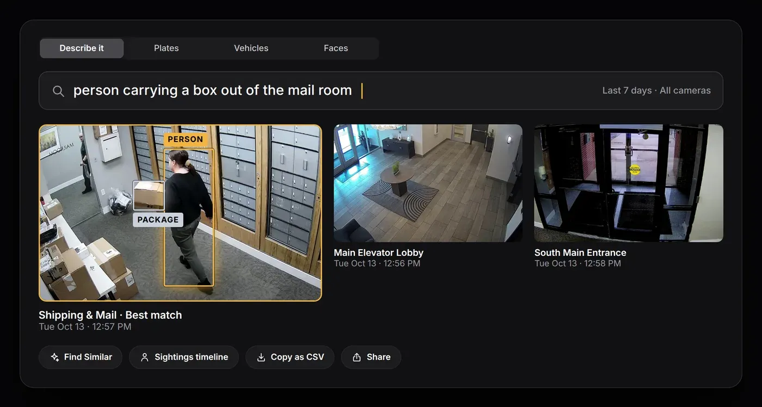Click the 'Tue Oct 13 · 12:57 PM' timestamp
Image resolution: width=762 pixels, height=407 pixels.
point(85,327)
